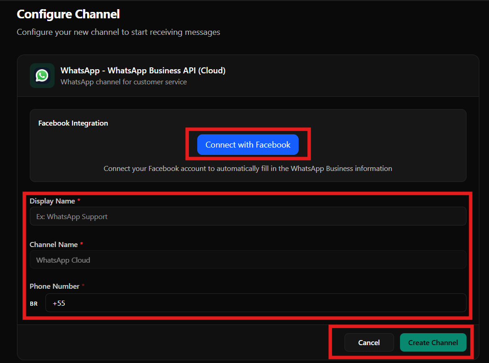This screenshot has height=363, width=489.
Task: Click the Configure Channel heading
Action: (x=68, y=14)
